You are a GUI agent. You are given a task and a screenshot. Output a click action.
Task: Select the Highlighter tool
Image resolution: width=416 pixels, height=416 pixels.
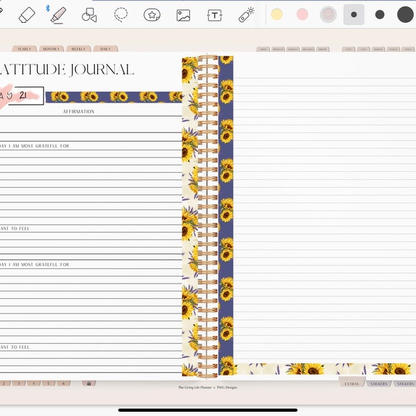click(x=58, y=15)
